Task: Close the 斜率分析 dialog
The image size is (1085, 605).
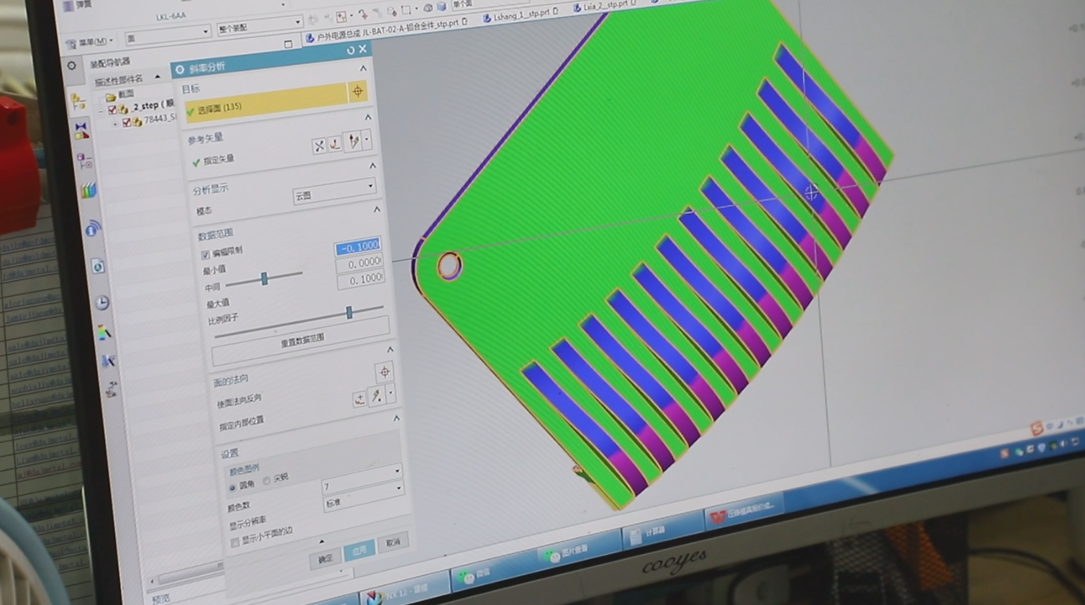Action: pyautogui.click(x=362, y=48)
